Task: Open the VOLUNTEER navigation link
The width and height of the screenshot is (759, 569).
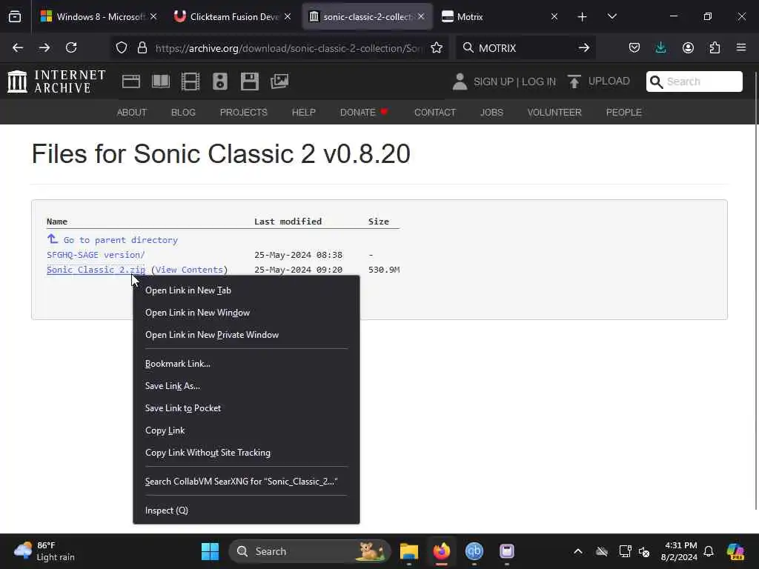Action: click(x=554, y=113)
